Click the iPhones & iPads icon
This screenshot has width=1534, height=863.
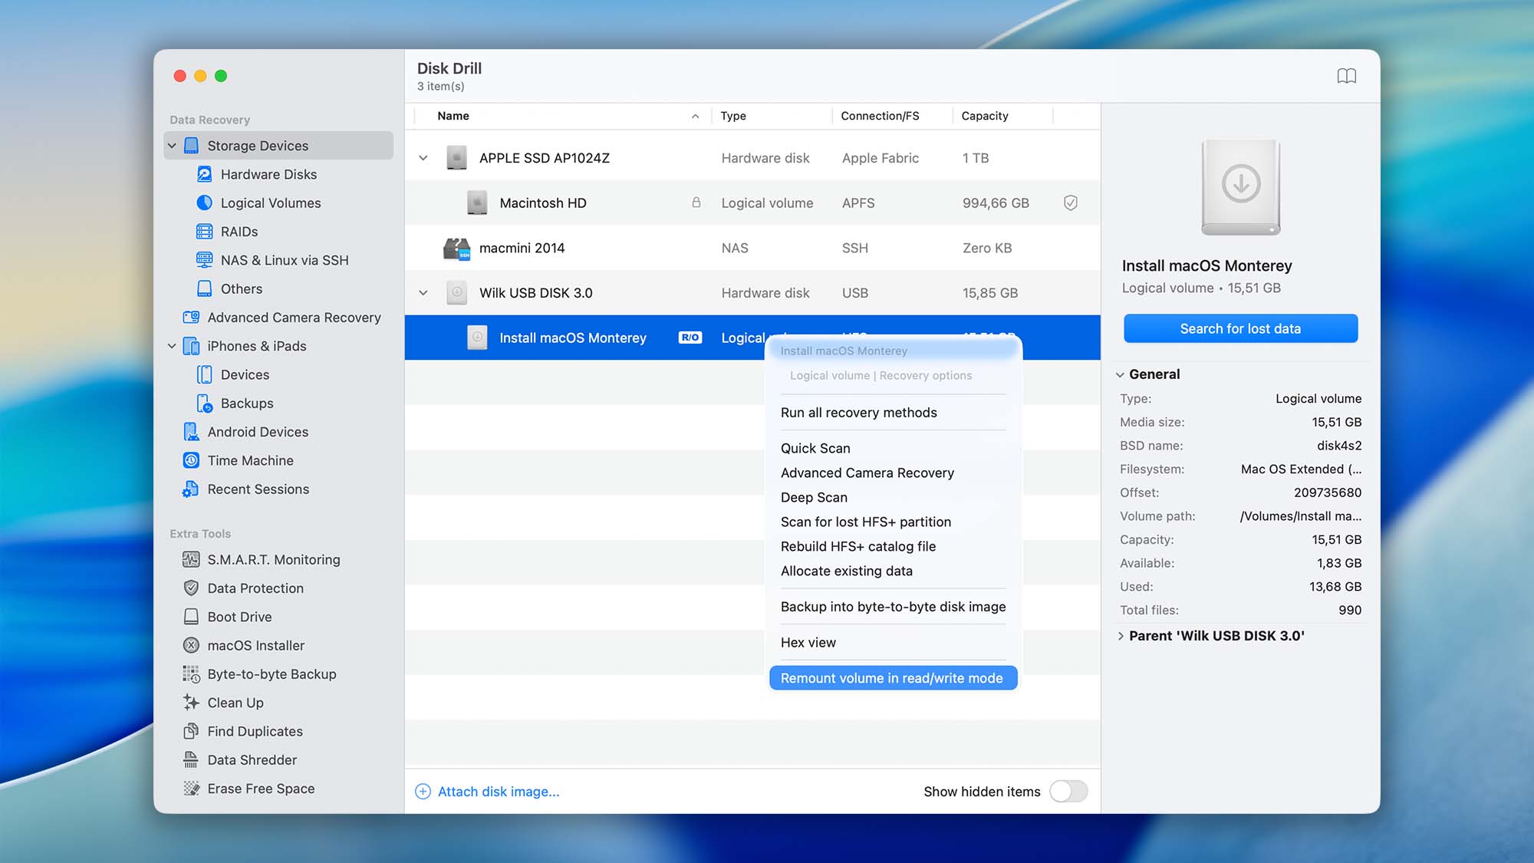pyautogui.click(x=191, y=346)
